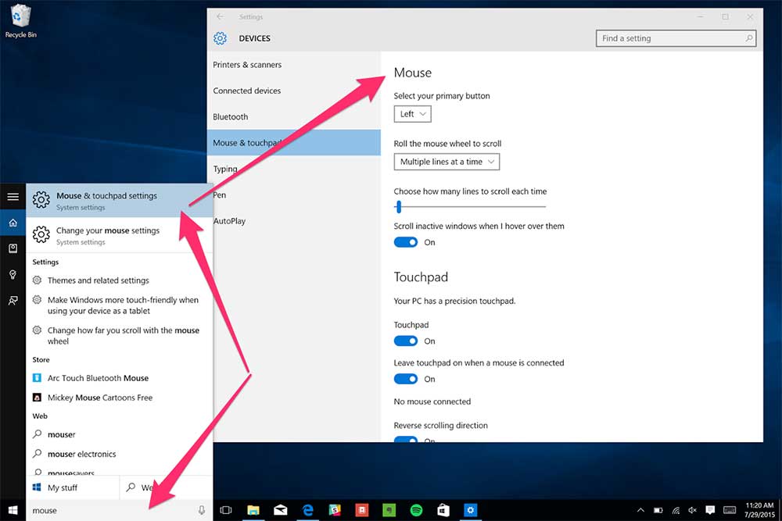Open the primary button dropdown set to Left
The image size is (782, 521).
pos(412,114)
